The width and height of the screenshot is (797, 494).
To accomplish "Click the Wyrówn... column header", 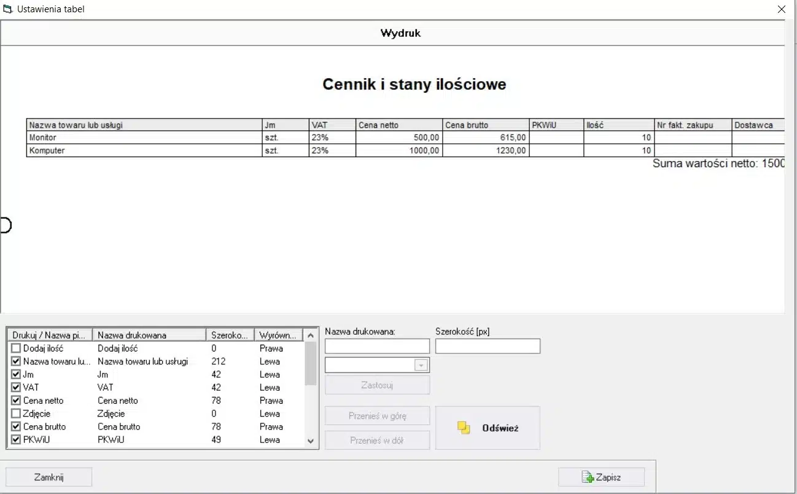I will (x=278, y=335).
